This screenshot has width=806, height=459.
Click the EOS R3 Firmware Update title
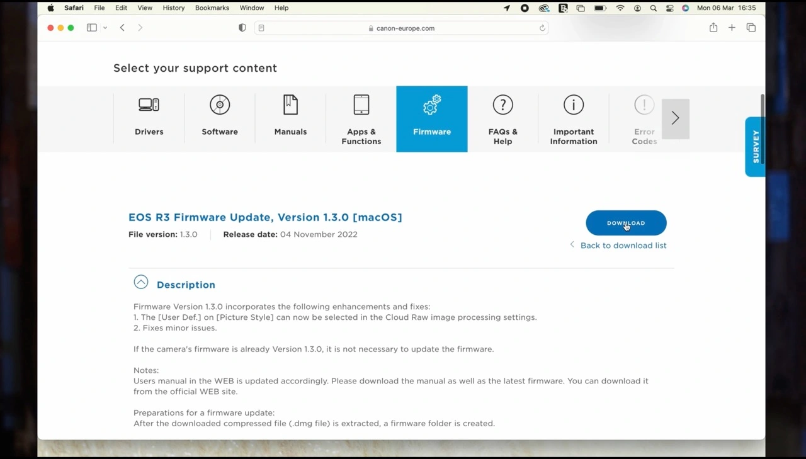[265, 217]
